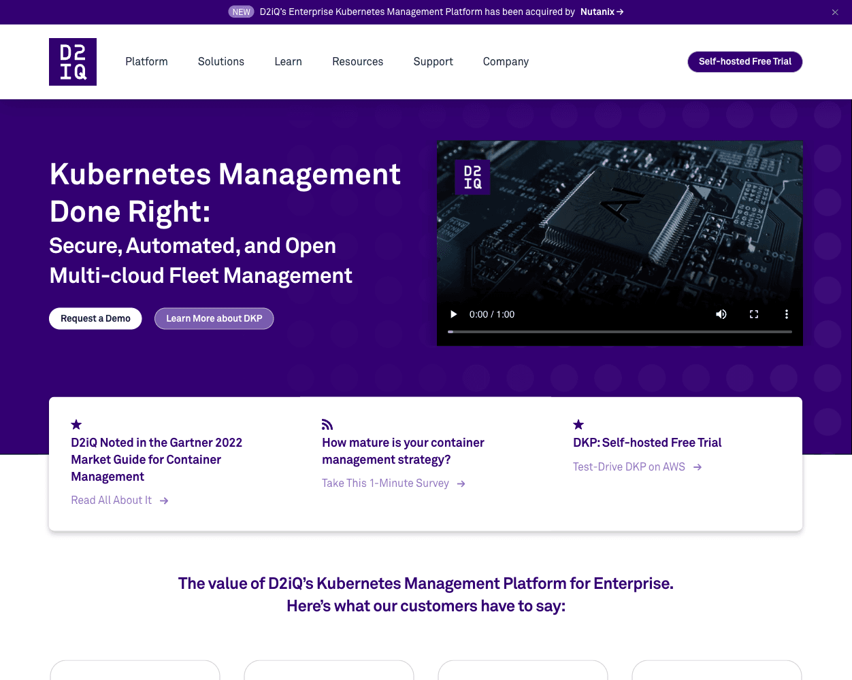Click the D2iQ logo in header
Viewport: 852px width, 680px height.
pyautogui.click(x=73, y=62)
